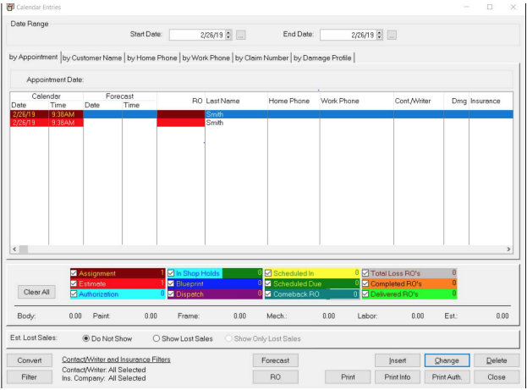Open the Start Date picker ellipsis button
This screenshot has width=527, height=390.
point(241,35)
